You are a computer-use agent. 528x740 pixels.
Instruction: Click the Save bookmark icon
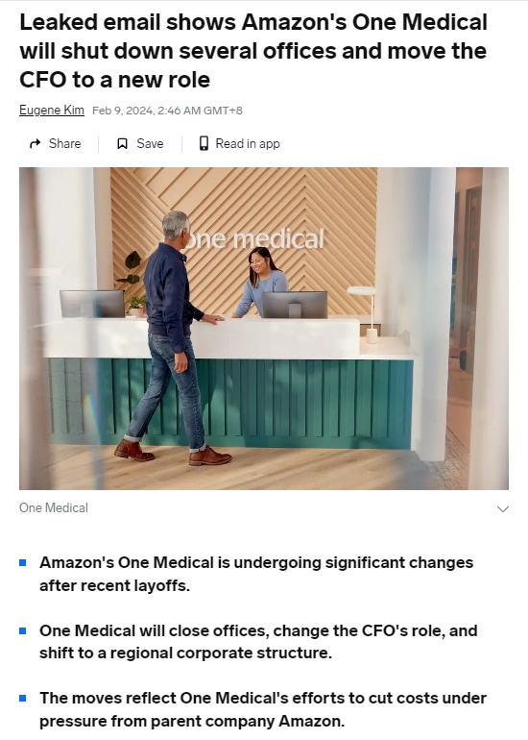pos(122,143)
